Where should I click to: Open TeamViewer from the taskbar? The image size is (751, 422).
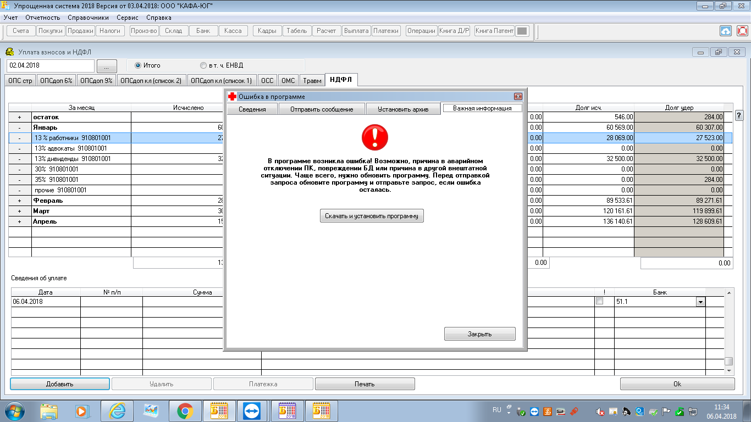[253, 411]
